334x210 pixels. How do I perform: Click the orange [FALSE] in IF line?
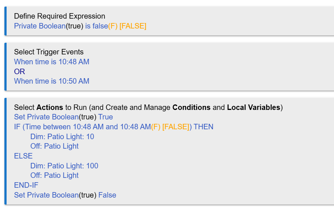coord(176,127)
